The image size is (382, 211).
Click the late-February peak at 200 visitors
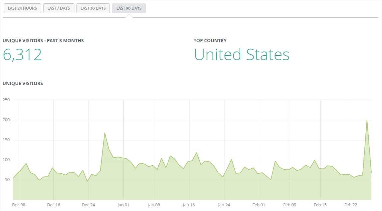click(x=367, y=120)
